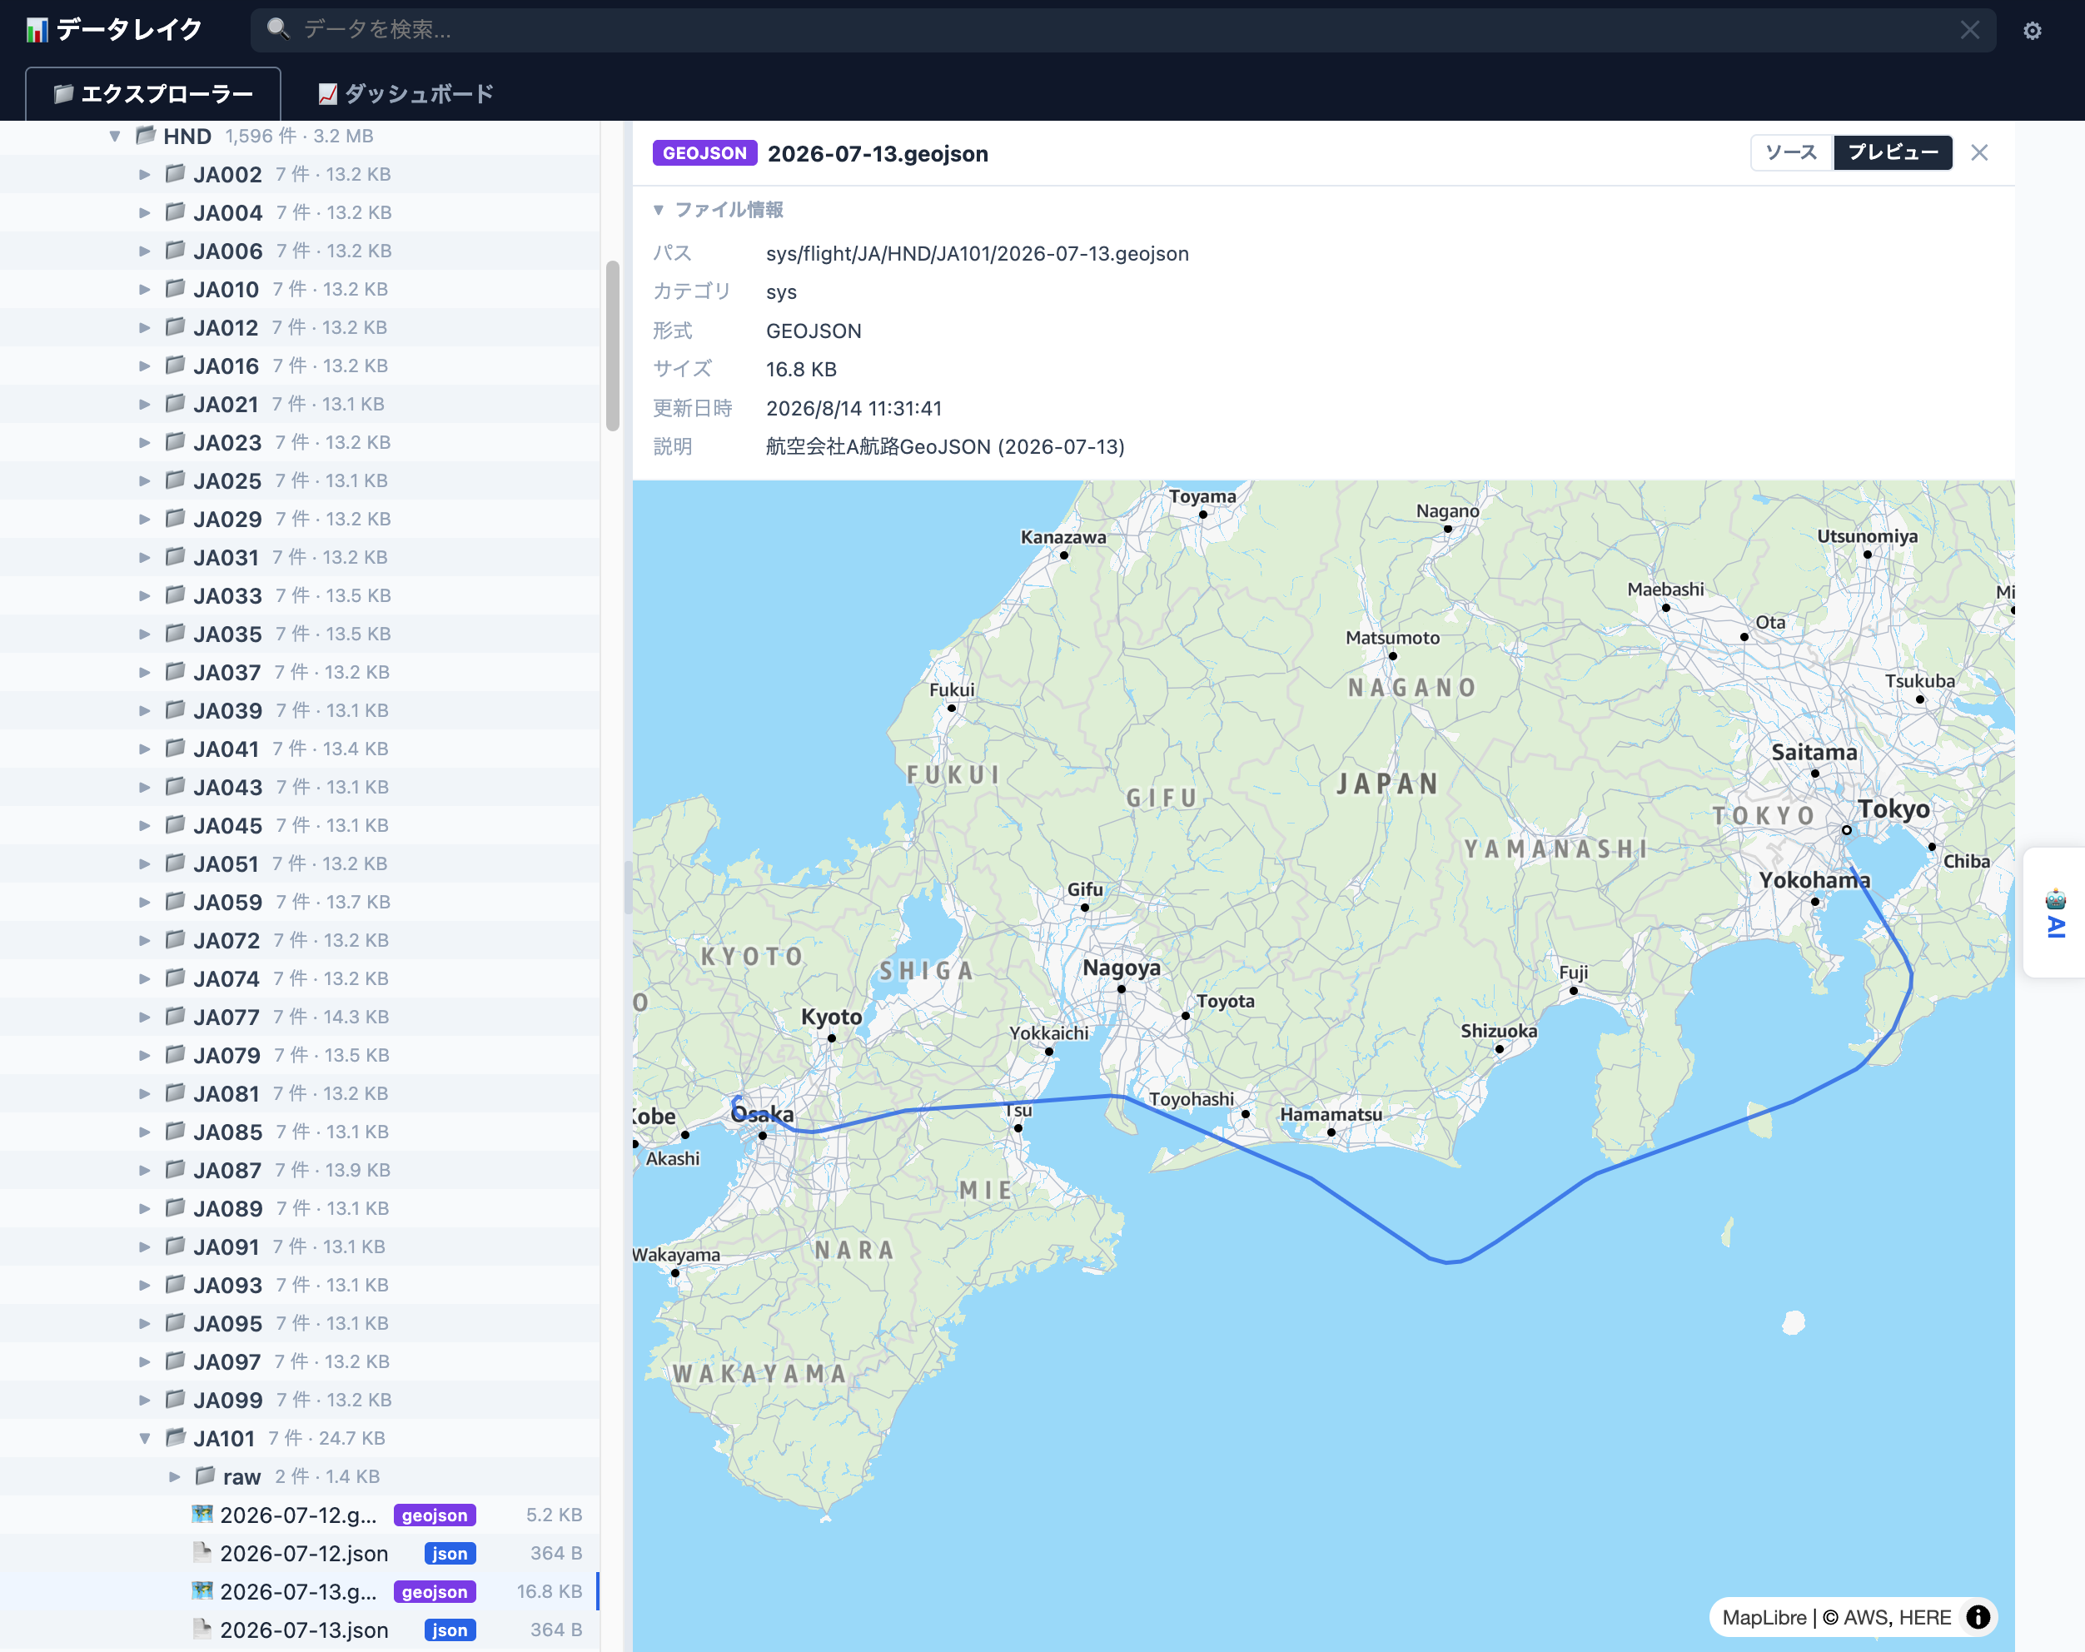The image size is (2085, 1652).
Task: Click the HND folder icon
Action: click(x=145, y=136)
